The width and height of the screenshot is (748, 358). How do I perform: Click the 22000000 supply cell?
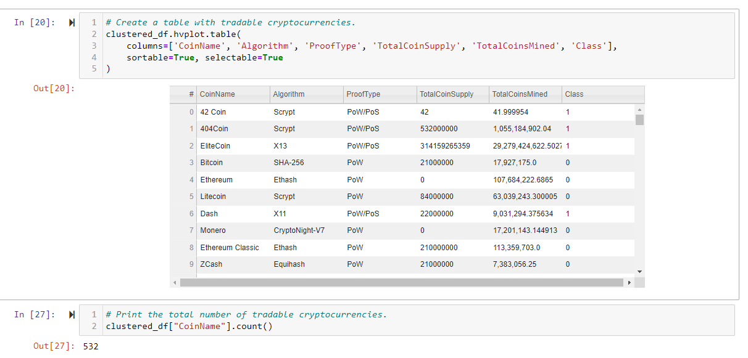point(453,214)
